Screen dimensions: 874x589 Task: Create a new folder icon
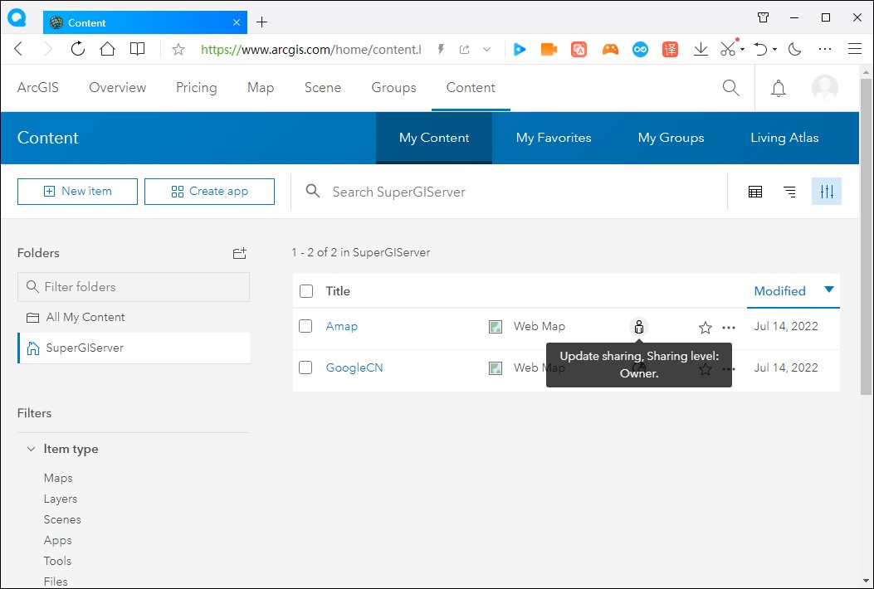point(240,254)
